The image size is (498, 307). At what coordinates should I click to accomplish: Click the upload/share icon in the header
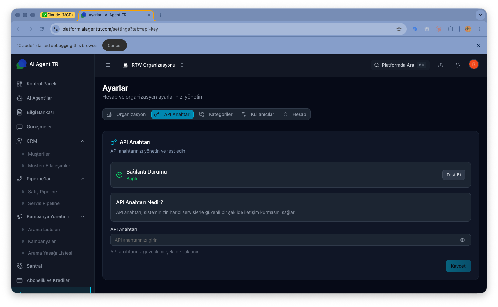coord(441,65)
